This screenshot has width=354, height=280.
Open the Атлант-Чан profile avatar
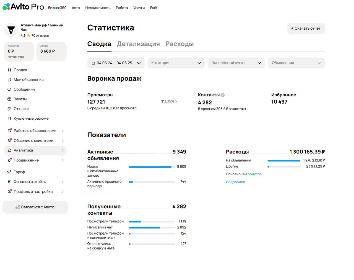pos(11,30)
